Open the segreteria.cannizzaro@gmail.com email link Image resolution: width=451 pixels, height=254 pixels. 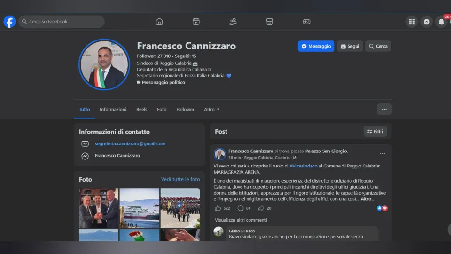[x=130, y=144]
